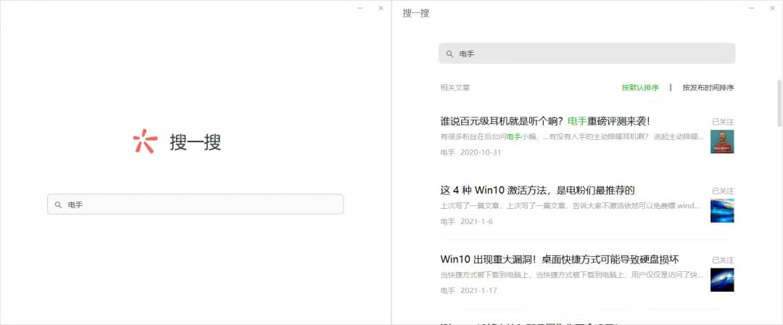Close the left 搜一搜 window

pos(381,8)
